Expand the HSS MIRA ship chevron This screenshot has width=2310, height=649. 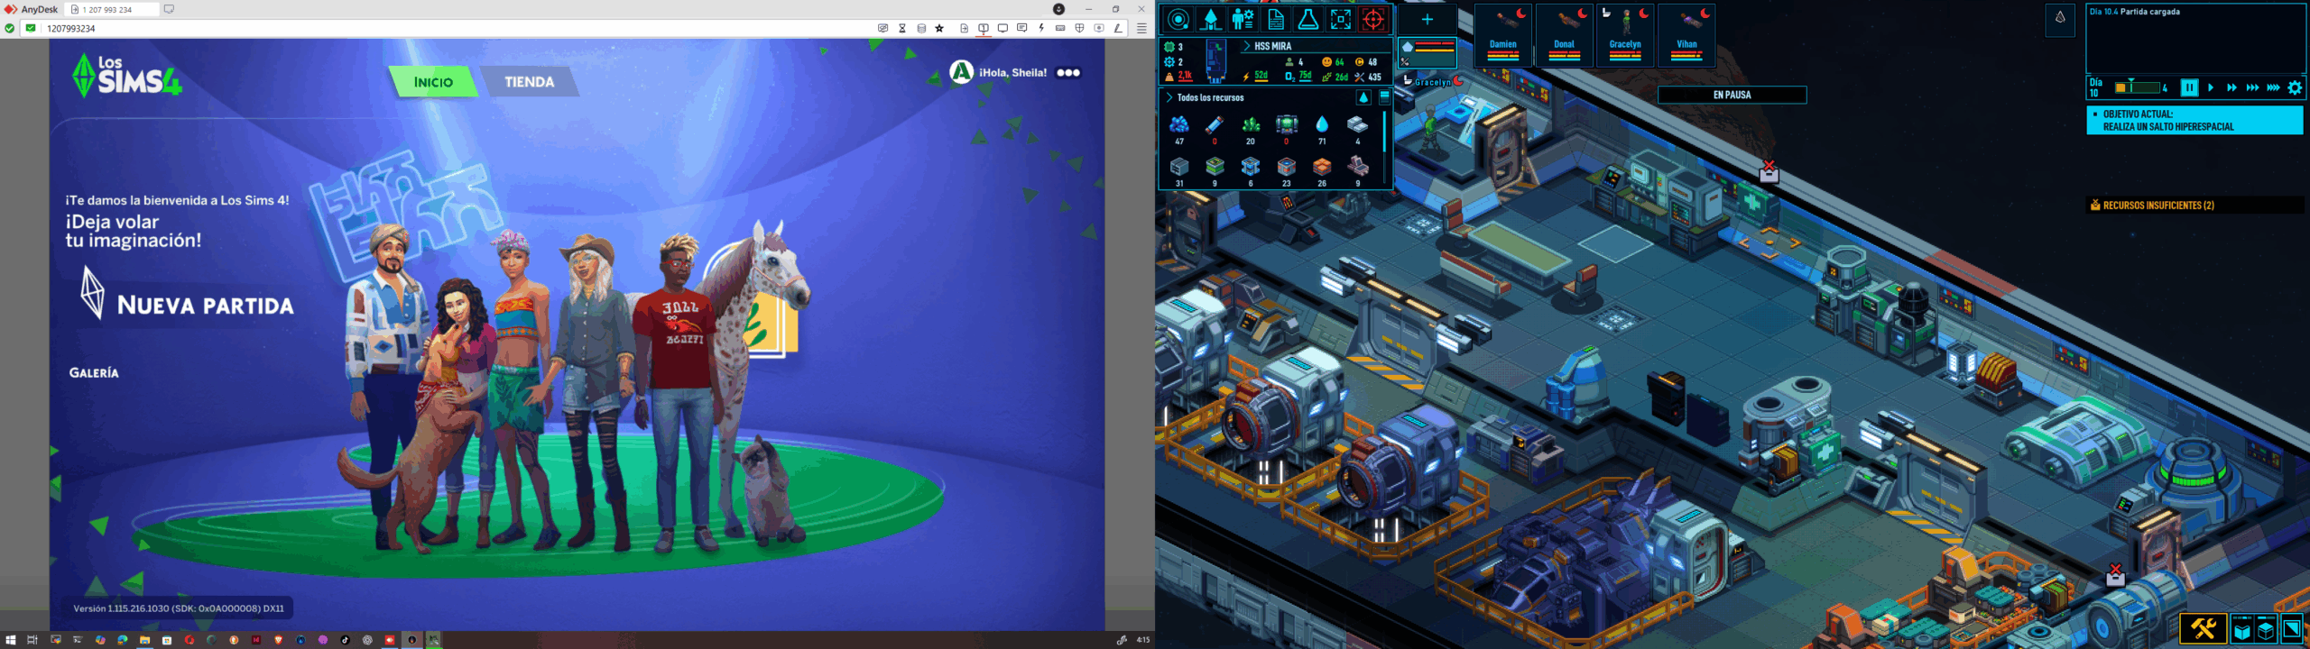(x=1247, y=46)
